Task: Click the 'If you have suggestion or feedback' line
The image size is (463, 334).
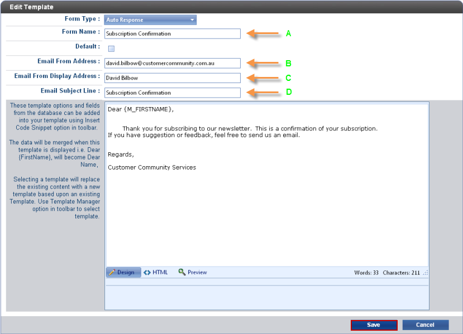Action: [204, 135]
